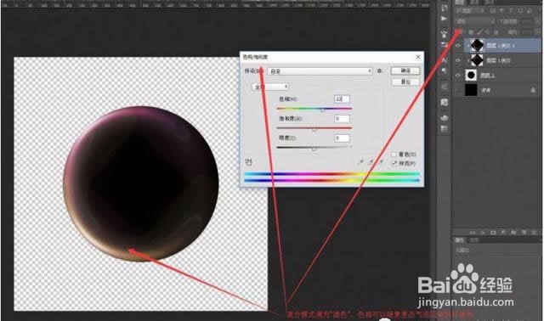Click the lock transparent pixels icon
The width and height of the screenshot is (544, 321).
(471, 32)
